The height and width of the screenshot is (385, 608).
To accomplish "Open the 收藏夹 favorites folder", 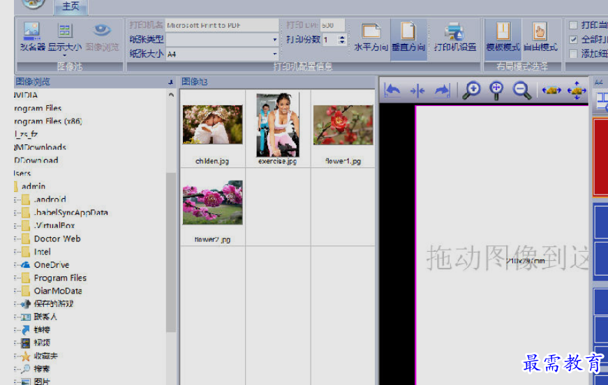I will click(x=45, y=356).
